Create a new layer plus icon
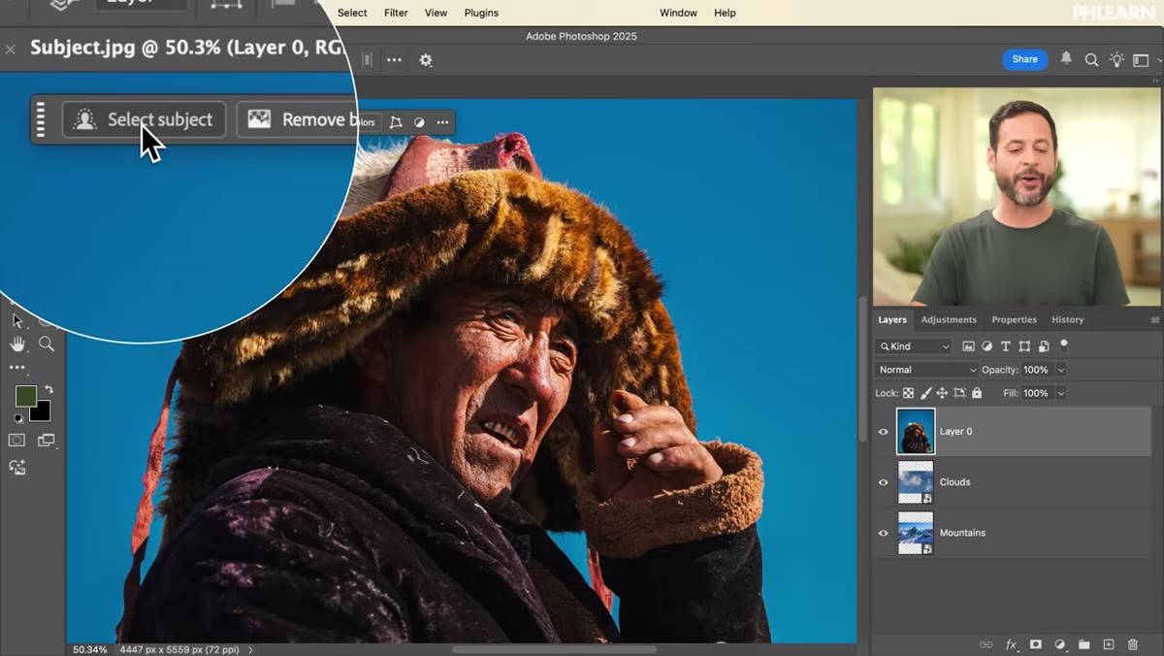1164x656 pixels. click(x=1108, y=644)
